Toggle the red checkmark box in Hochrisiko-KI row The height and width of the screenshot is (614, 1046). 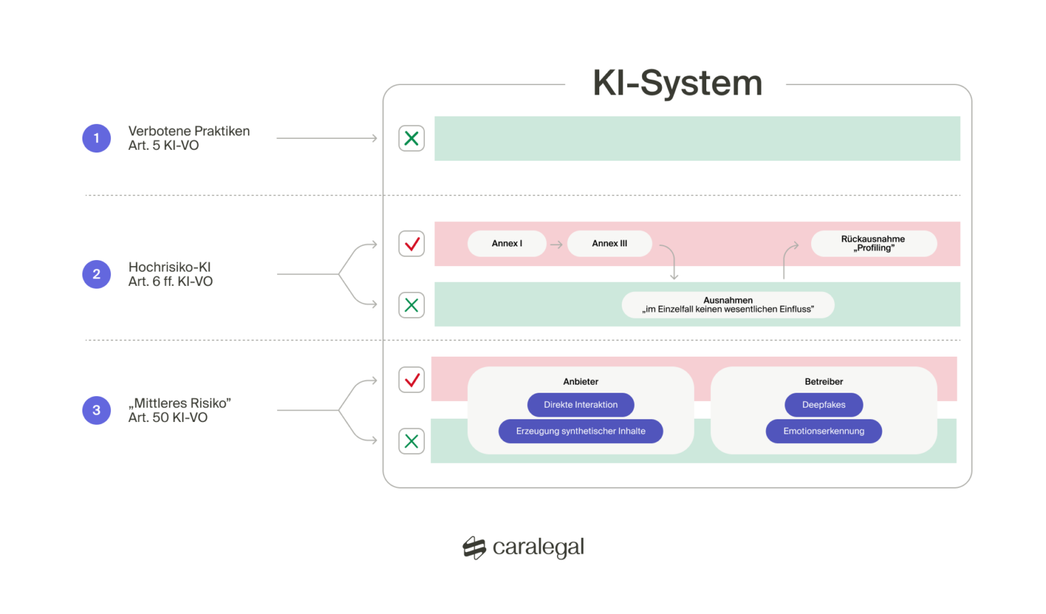pyautogui.click(x=411, y=244)
